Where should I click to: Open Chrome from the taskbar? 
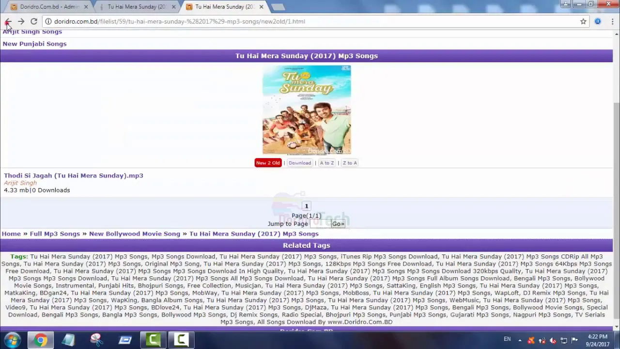pyautogui.click(x=41, y=340)
